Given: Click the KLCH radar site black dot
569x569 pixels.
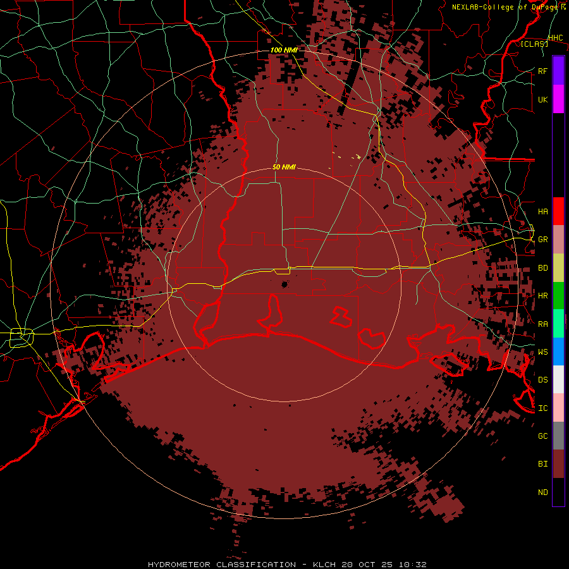Looking at the screenshot, I should pos(284,284).
